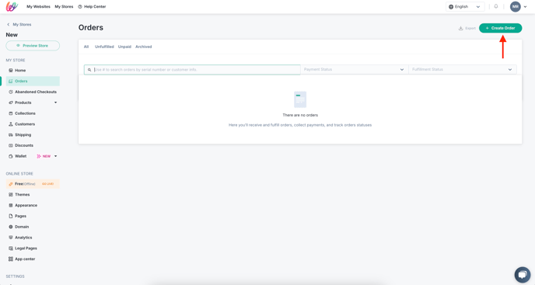This screenshot has width=535, height=285.
Task: Expand the account menu chevron
Action: (525, 7)
